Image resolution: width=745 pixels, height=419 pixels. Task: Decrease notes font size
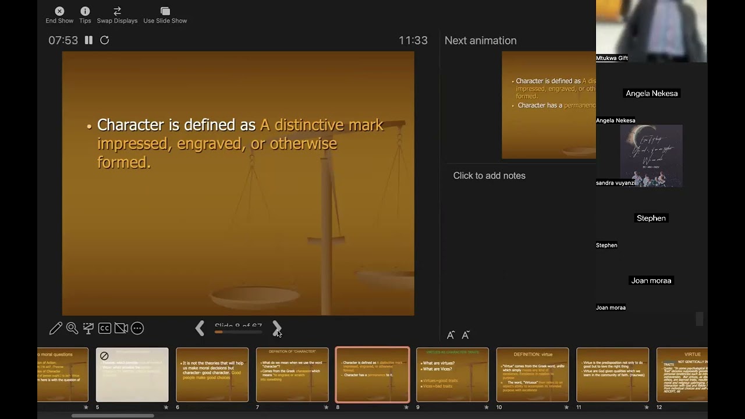[466, 335]
